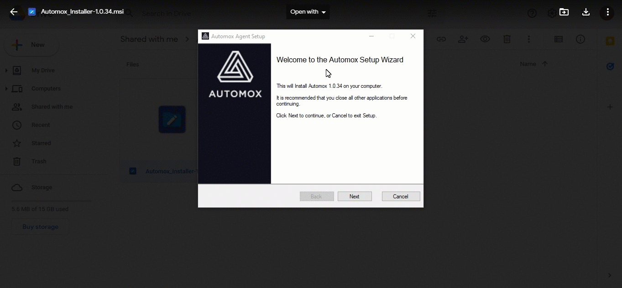Click the Automox_Installer-1.0.34.msi title text
622x288 pixels.
point(82,12)
